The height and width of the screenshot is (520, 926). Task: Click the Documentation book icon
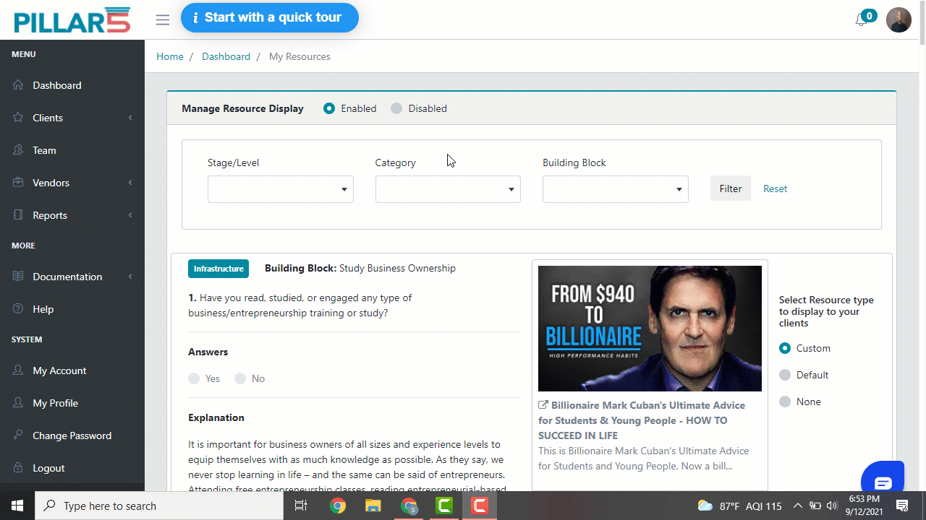18,277
